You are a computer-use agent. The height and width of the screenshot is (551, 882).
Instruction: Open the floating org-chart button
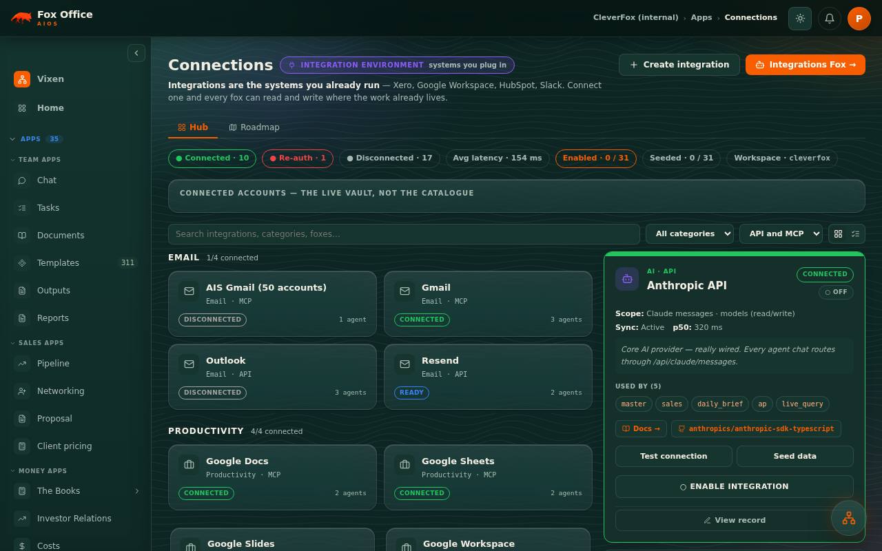849,518
